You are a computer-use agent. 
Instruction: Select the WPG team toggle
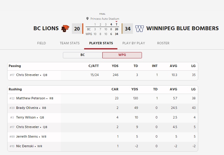[122, 55]
